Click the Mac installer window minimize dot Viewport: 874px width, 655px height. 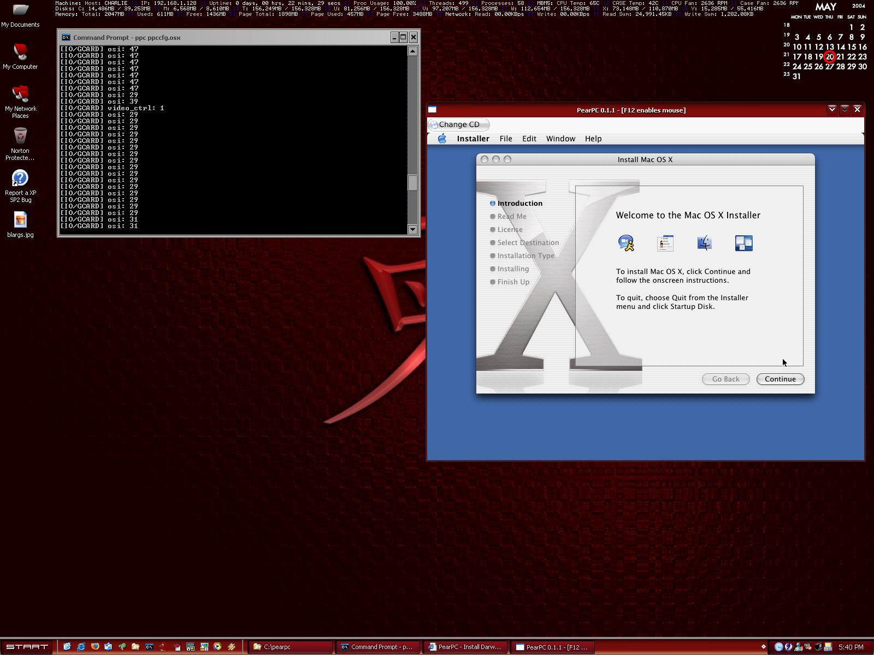click(x=496, y=159)
